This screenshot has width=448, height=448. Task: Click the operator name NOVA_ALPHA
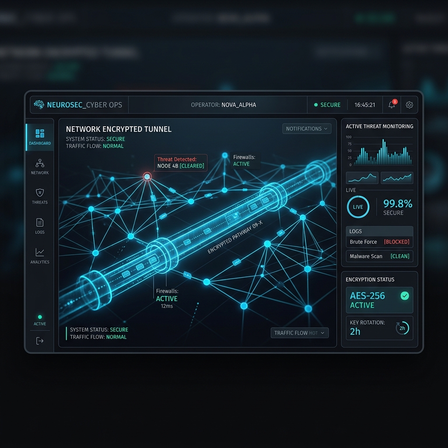239,105
